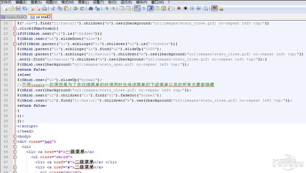Toggle indent guide display
This screenshot has height=173, width=306.
[x=150, y=8]
